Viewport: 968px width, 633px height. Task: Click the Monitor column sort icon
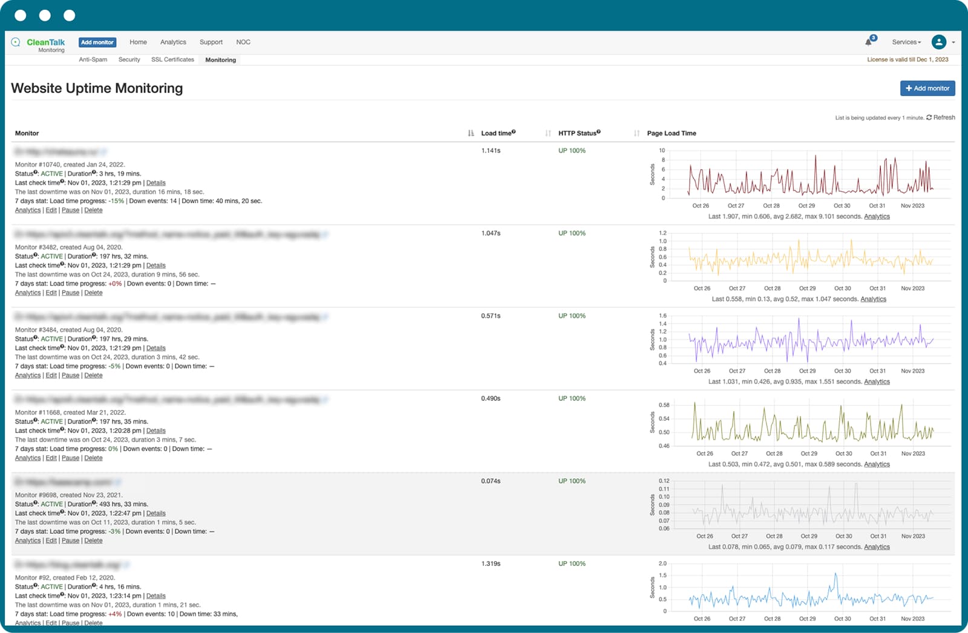coord(471,132)
